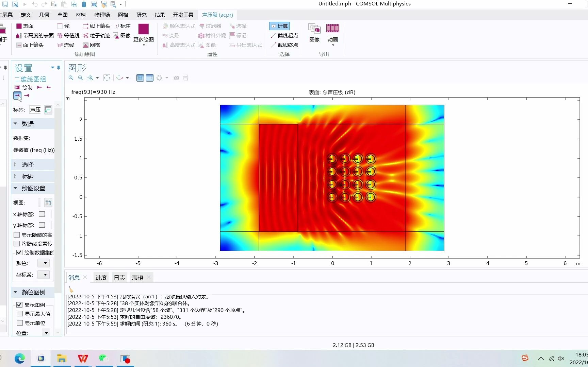Click the Zoom Out magnifier in graphics toolbar
The image size is (588, 367).
80,78
